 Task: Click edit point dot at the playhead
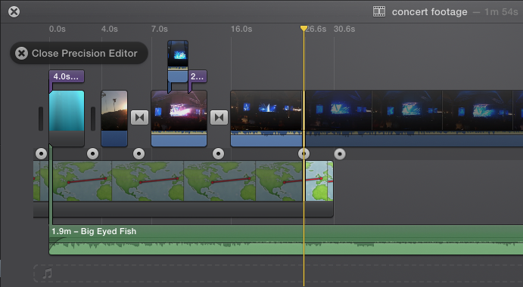304,154
